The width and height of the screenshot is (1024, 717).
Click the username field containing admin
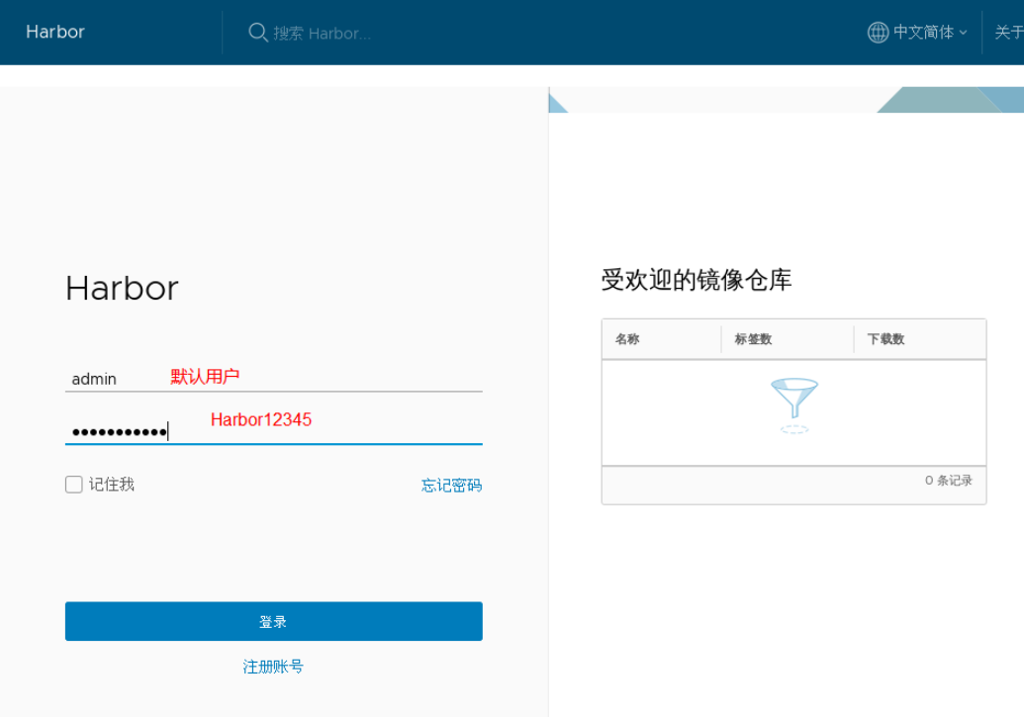273,379
